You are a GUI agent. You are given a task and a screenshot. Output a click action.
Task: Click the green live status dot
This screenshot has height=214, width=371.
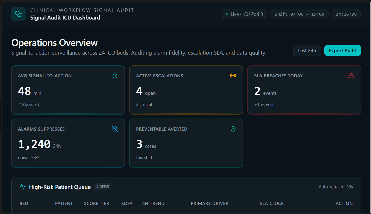227,14
